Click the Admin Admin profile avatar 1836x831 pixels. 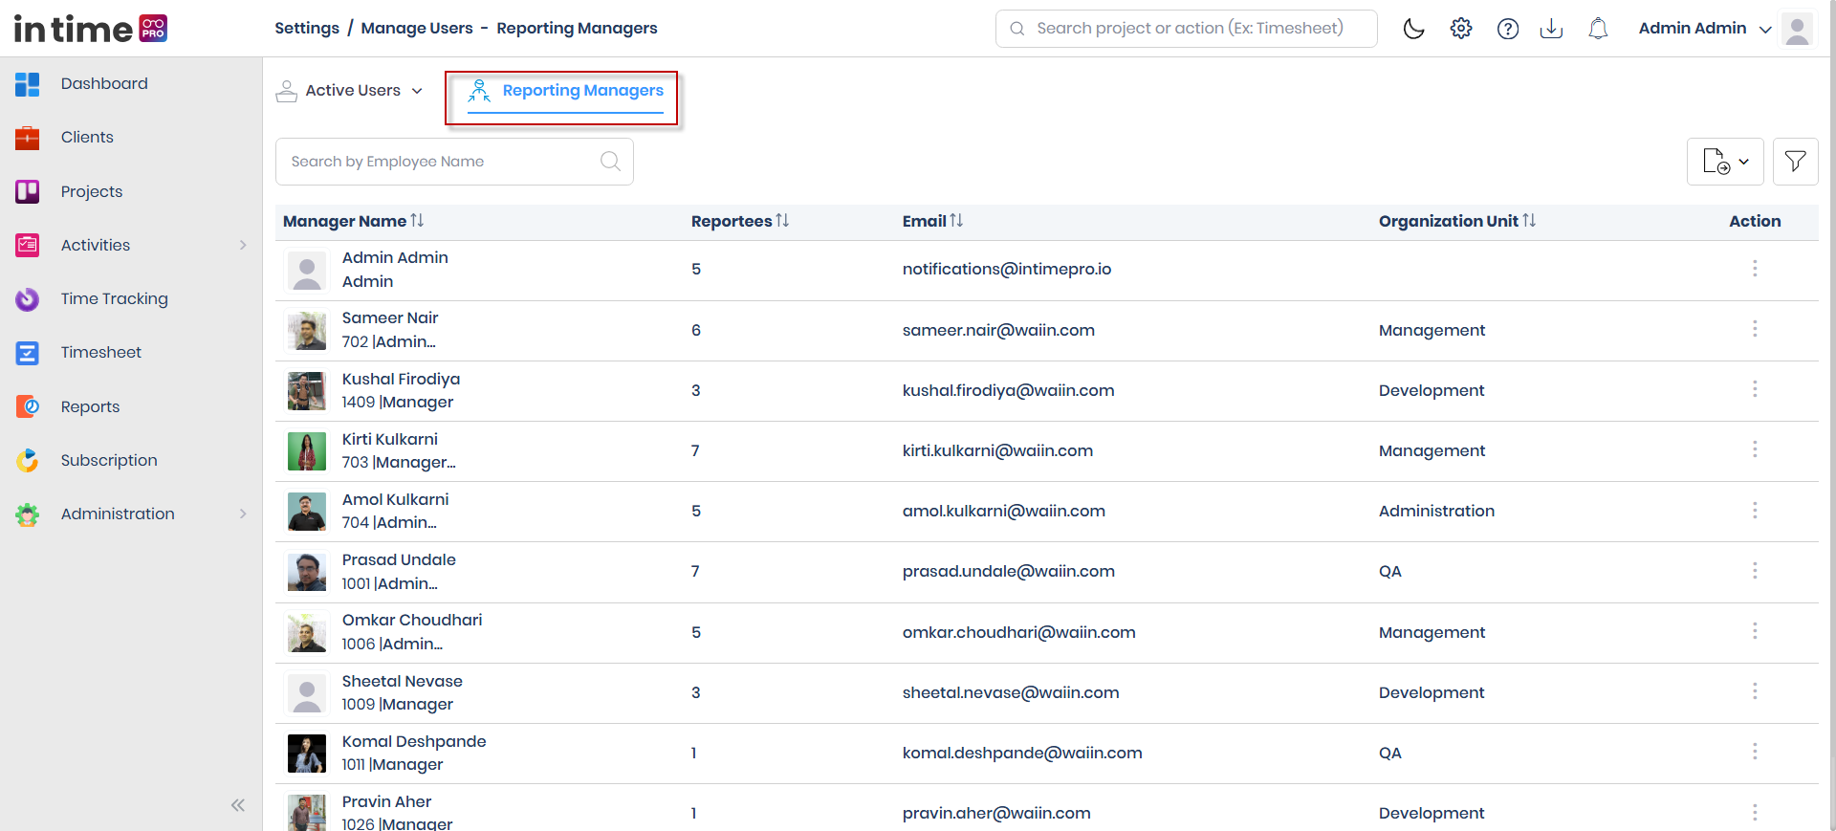click(x=1798, y=29)
